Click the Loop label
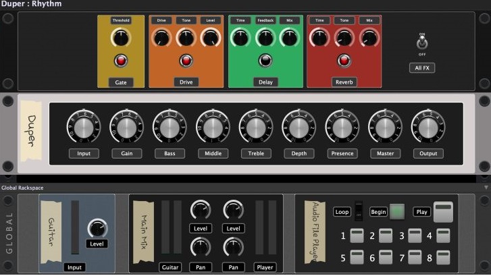Screen dimensions: 491x276 [x=342, y=212]
